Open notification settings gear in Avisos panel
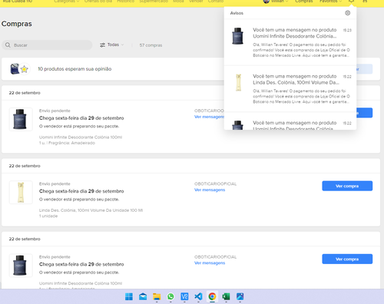384x304 pixels. click(x=347, y=13)
